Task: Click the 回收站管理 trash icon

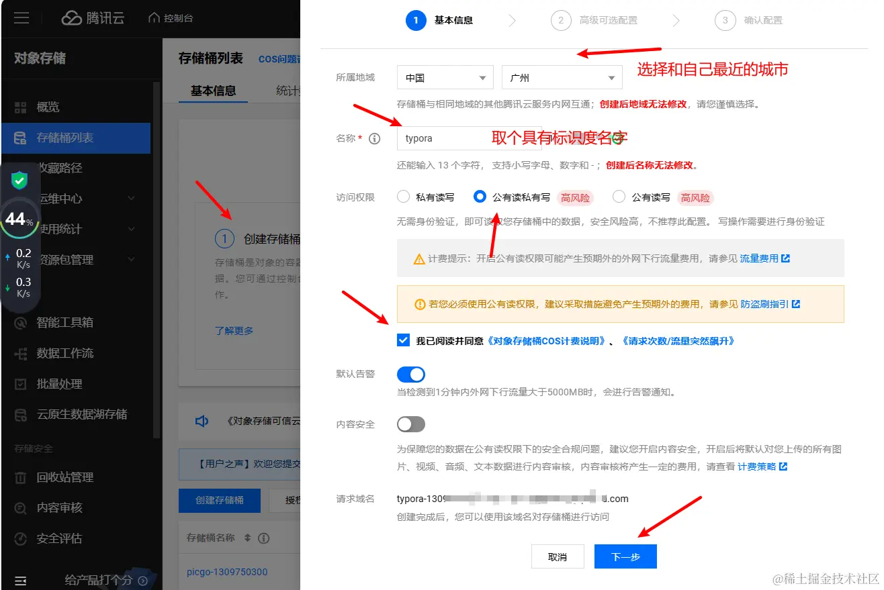Action: 21,478
